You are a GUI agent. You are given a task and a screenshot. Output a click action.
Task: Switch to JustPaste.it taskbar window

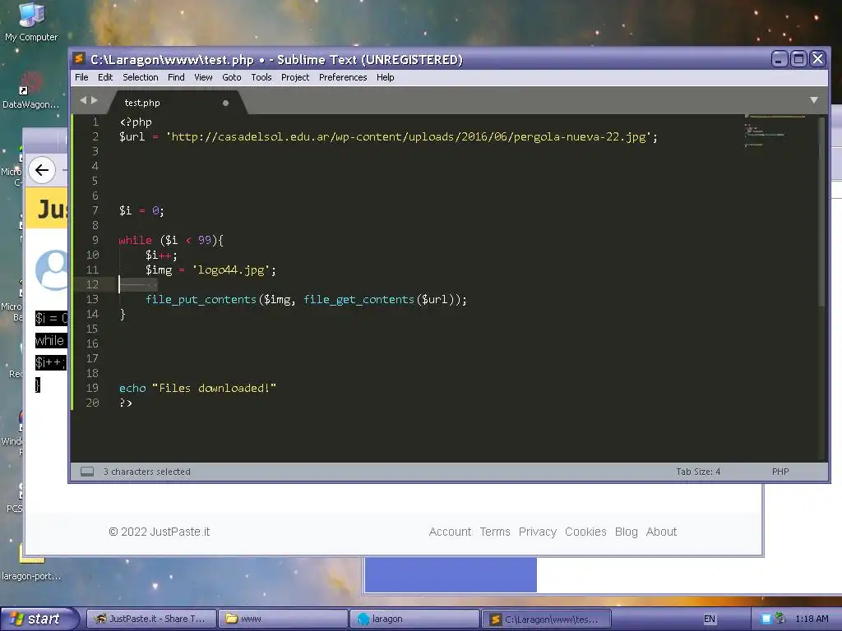tap(151, 619)
